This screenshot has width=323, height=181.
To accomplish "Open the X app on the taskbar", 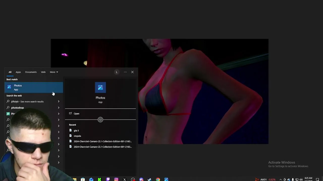I will (124, 179).
